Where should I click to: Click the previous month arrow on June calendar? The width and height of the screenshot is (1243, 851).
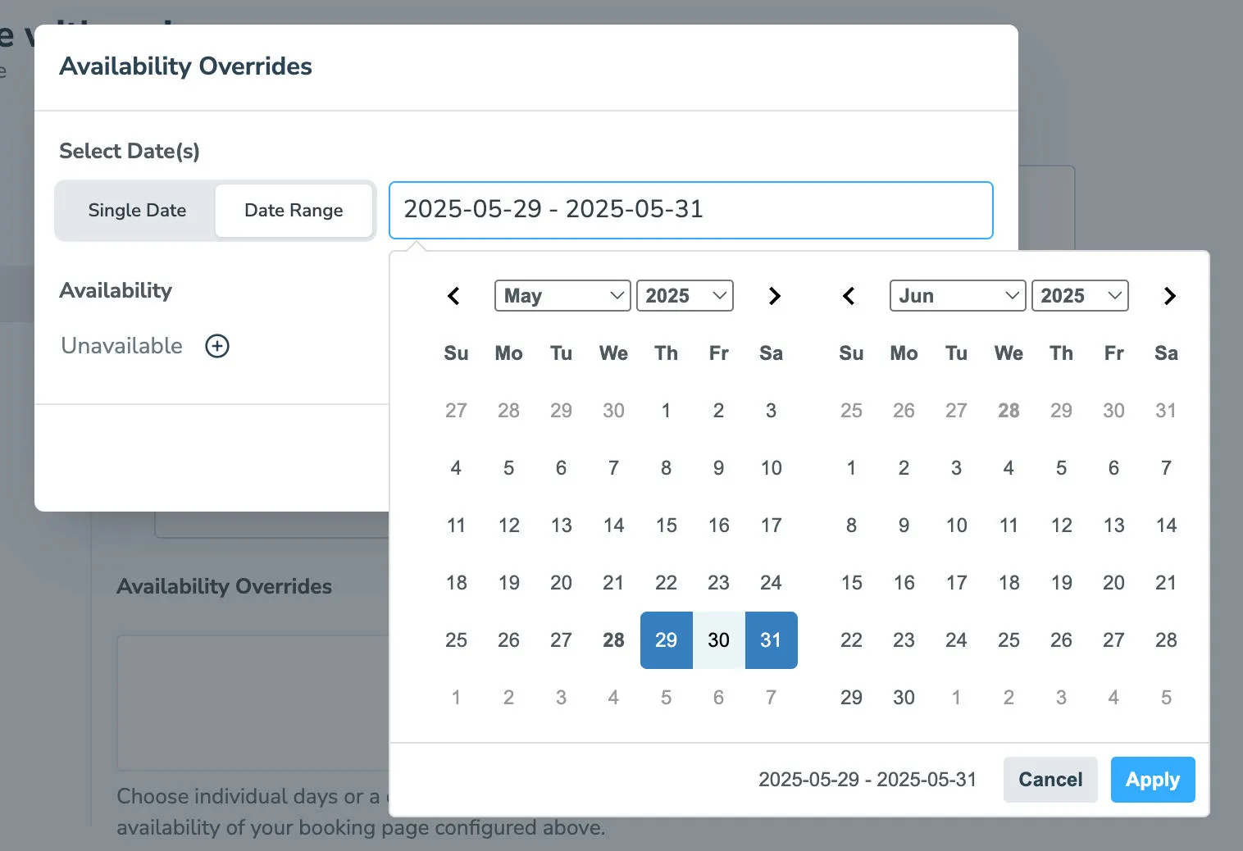(x=849, y=296)
